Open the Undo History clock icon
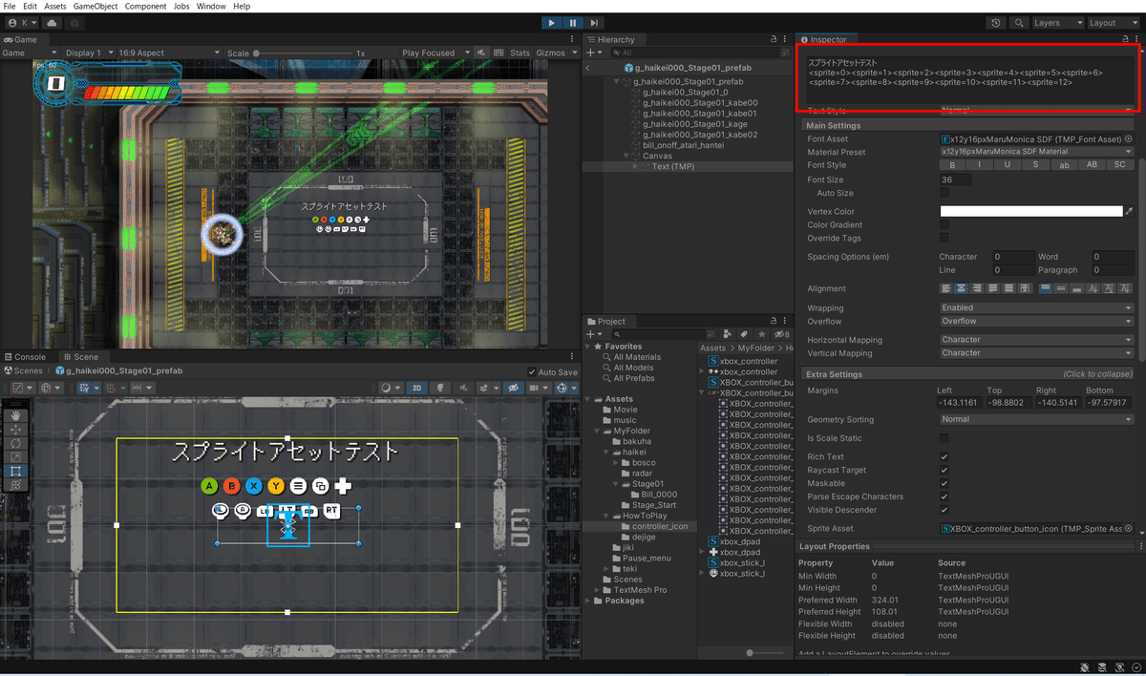This screenshot has height=676, width=1146. 996,23
